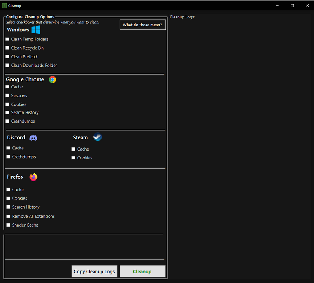Screen dimensions: 314x283
Task: Toggle the Chrome Sessions checkbox
Action: point(8,96)
